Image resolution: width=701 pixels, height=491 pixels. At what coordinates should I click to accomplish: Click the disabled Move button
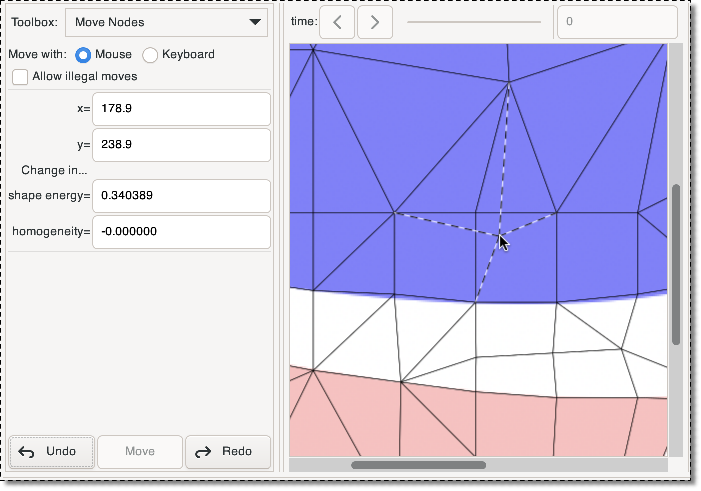tap(140, 452)
